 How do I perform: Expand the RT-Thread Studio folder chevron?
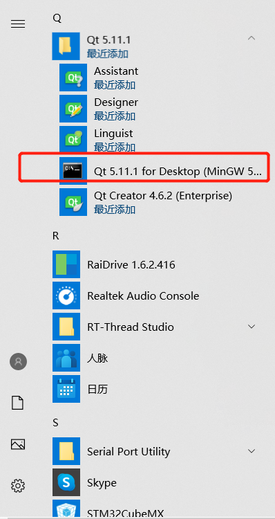click(x=252, y=327)
